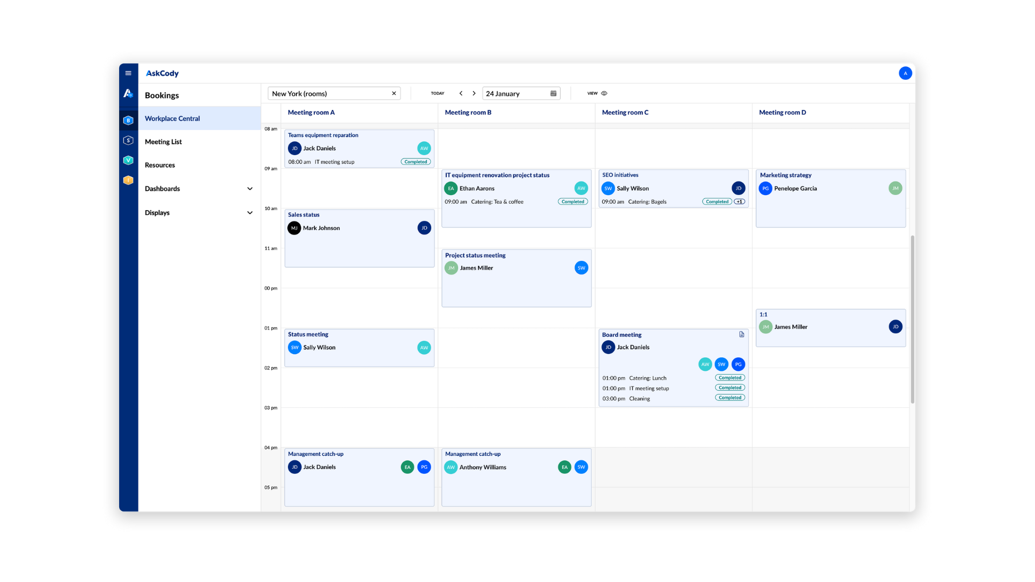Clear the New York (rooms) filter with the X
Image resolution: width=1035 pixels, height=582 pixels.
coord(394,93)
